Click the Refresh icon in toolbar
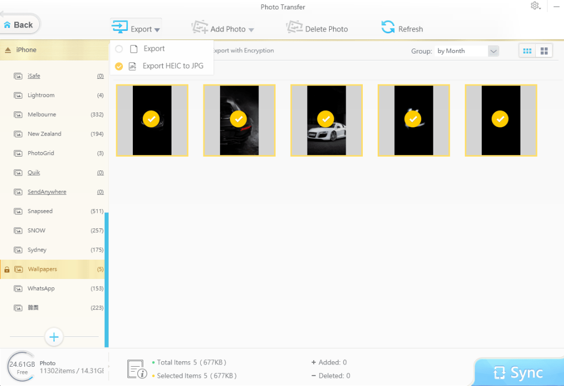564x386 pixels. (388, 28)
